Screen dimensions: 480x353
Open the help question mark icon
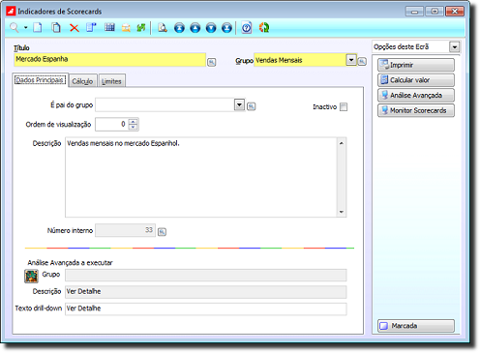click(x=247, y=28)
